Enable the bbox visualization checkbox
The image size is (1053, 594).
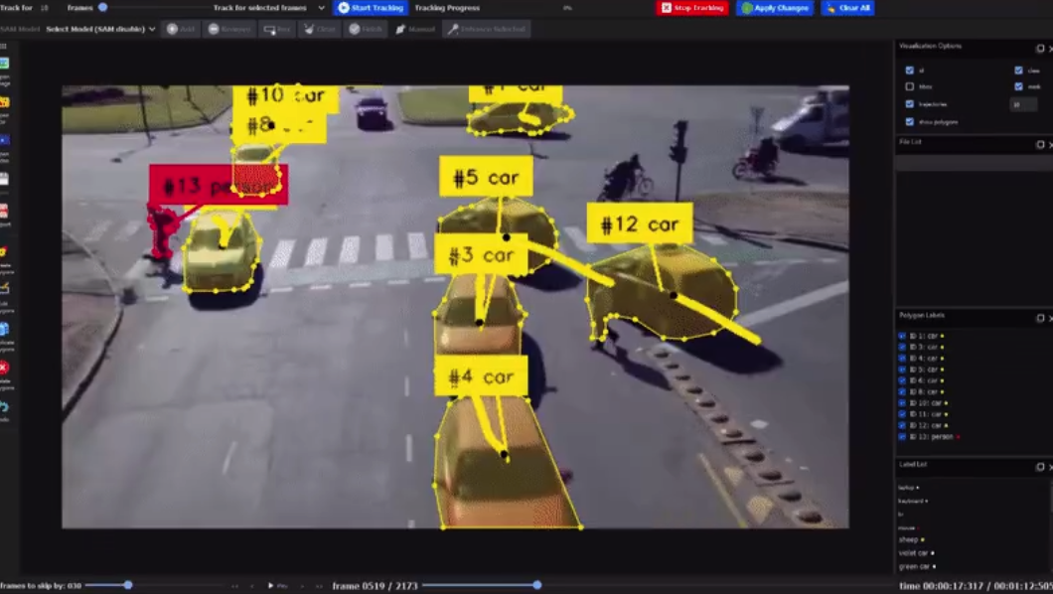[x=909, y=86]
